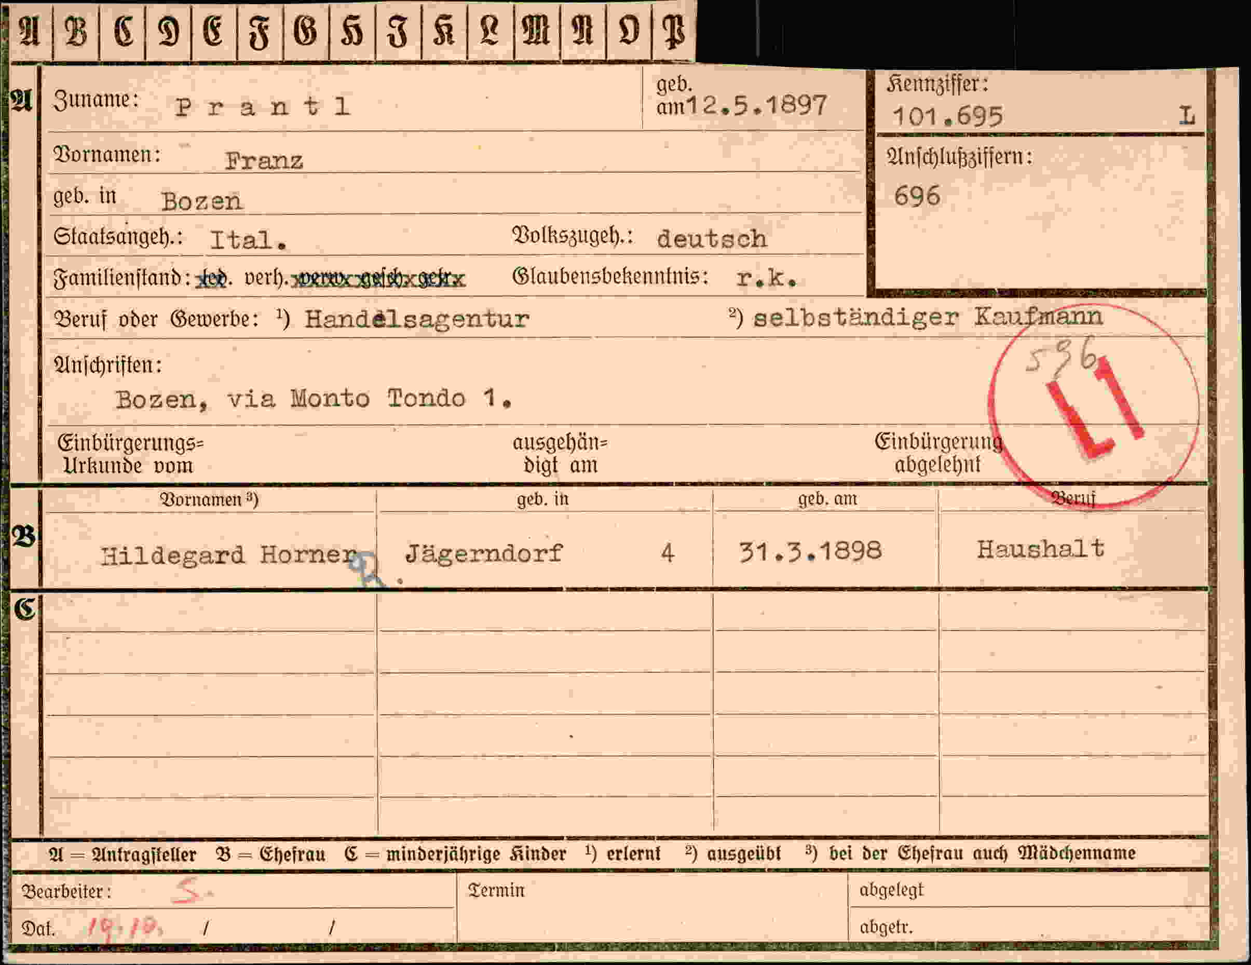The width and height of the screenshot is (1251, 965).
Task: Click the index tab letter L
Action: tap(489, 30)
